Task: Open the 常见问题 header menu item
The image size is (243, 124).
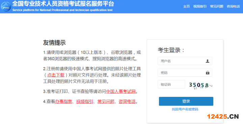Action: [216, 6]
